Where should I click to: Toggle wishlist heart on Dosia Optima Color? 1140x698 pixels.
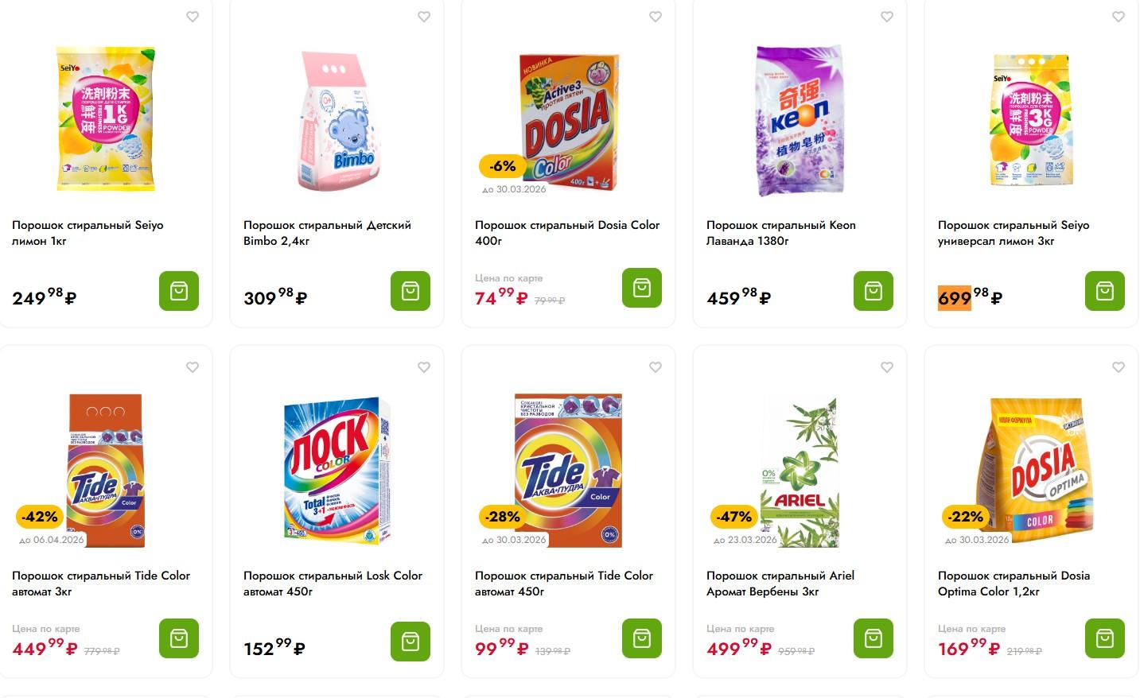click(1119, 367)
